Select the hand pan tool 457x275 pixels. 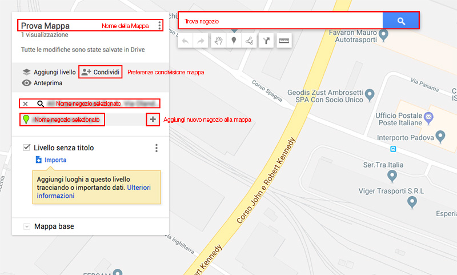[x=218, y=41]
